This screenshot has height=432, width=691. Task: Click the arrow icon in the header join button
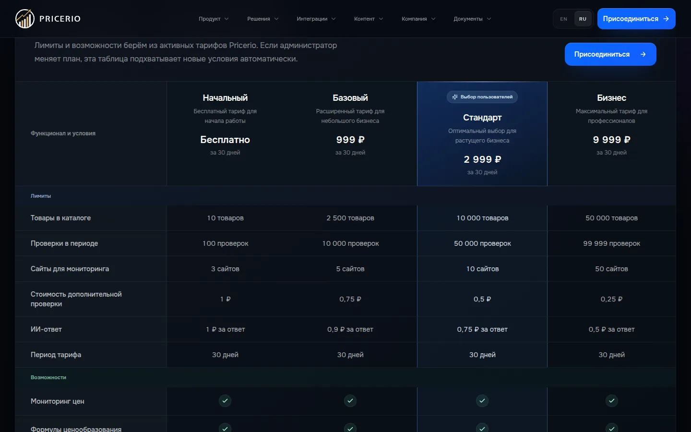tap(666, 19)
